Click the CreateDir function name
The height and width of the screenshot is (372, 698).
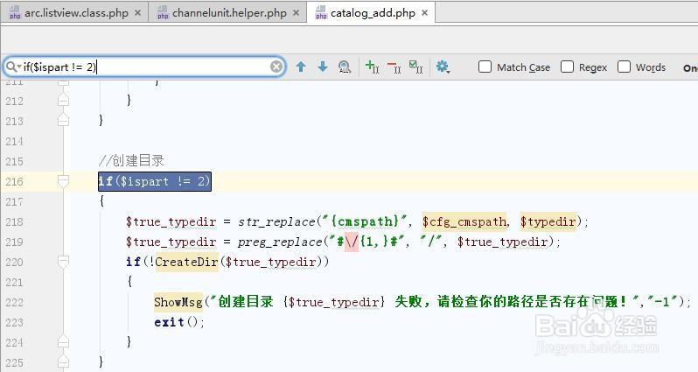click(x=186, y=262)
